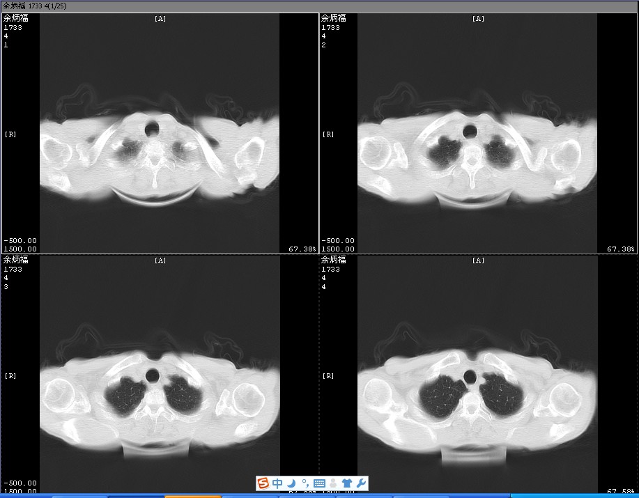
Task: Click the '1733' ID in slice 3 panel
Action: 13,269
